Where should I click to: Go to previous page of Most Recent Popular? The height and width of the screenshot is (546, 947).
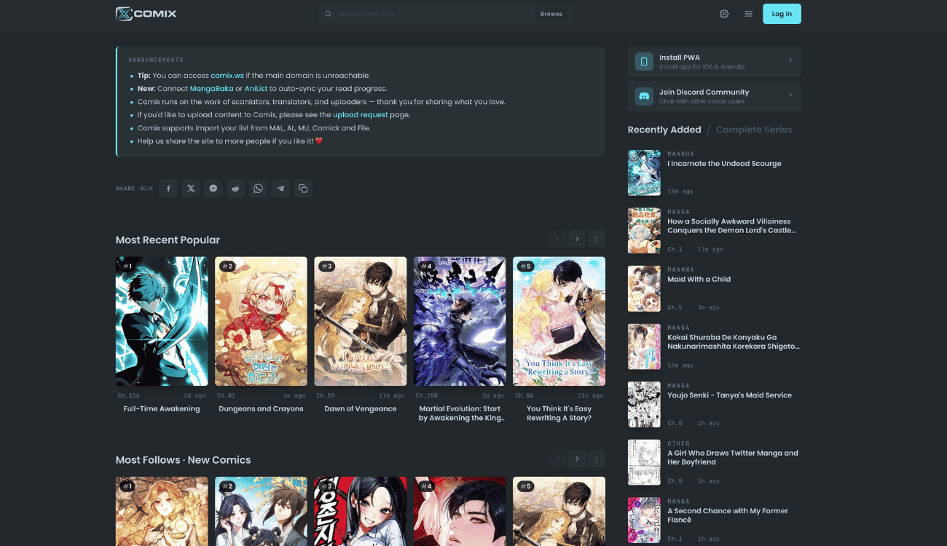[x=558, y=239]
